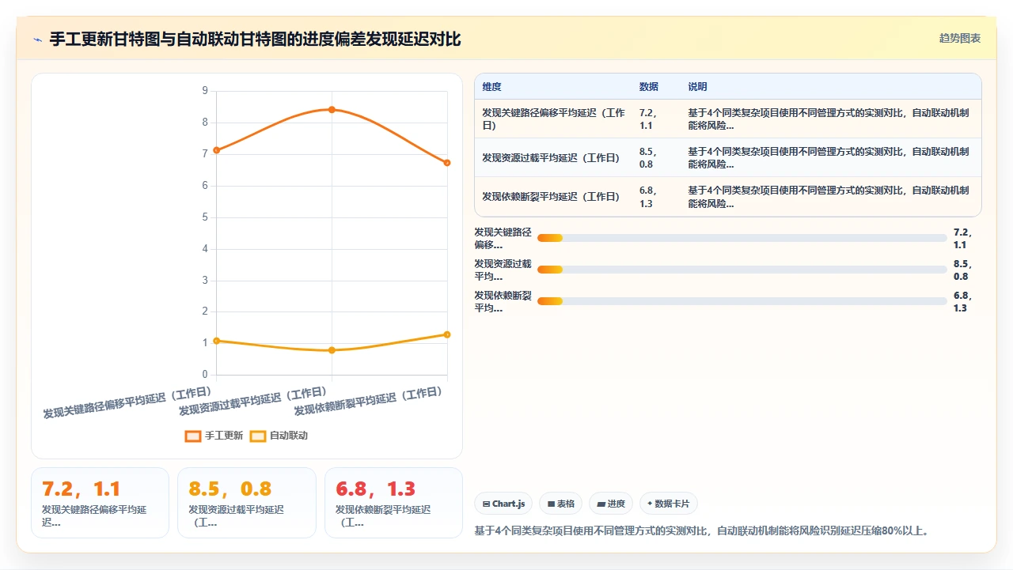Click x-axis label 发现关键路径偏移平均延迟（工作日）
1013x570 pixels.
[128, 402]
